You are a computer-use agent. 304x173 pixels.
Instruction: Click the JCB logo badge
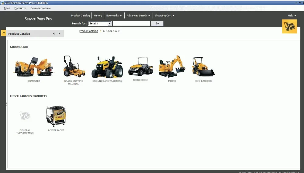coord(289,26)
